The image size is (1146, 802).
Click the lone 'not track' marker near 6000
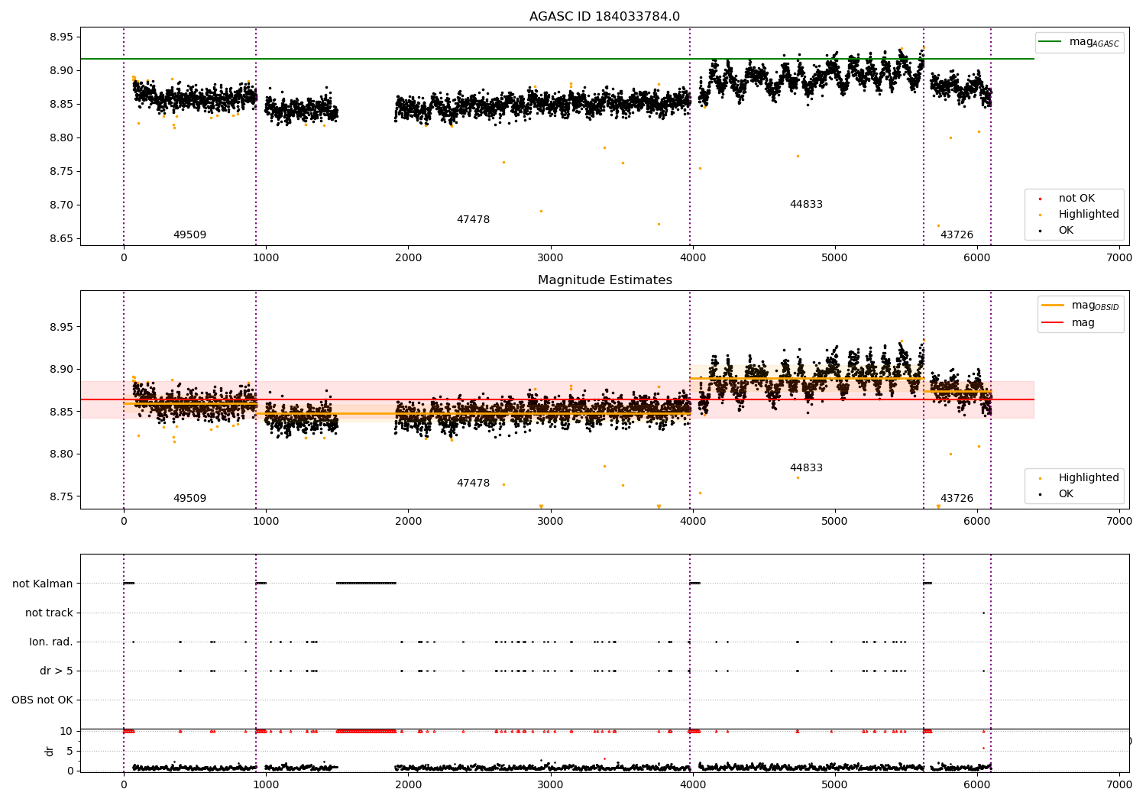pos(983,613)
